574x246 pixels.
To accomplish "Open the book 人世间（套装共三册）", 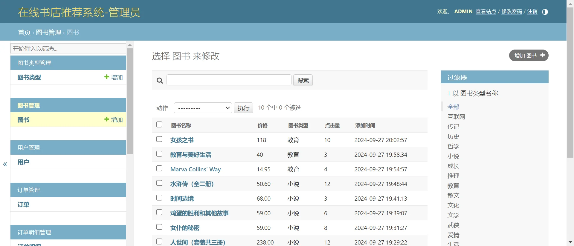I will tap(198, 242).
